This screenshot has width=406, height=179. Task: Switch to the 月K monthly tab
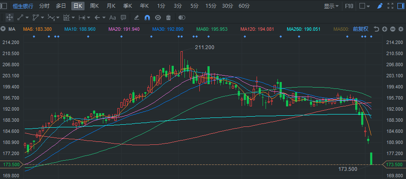(x=111, y=6)
